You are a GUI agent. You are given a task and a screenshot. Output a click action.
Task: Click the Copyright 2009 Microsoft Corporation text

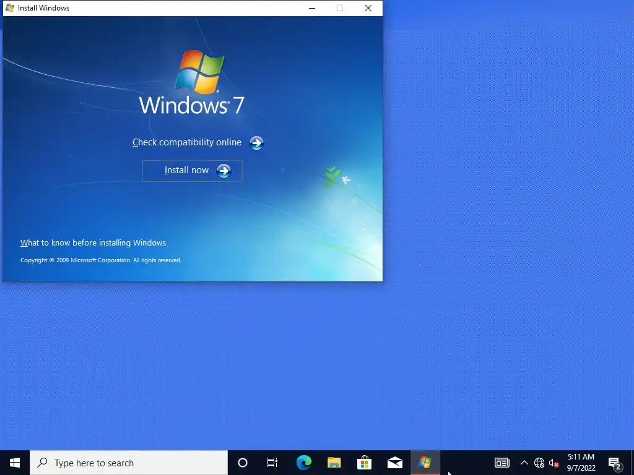pos(101,260)
